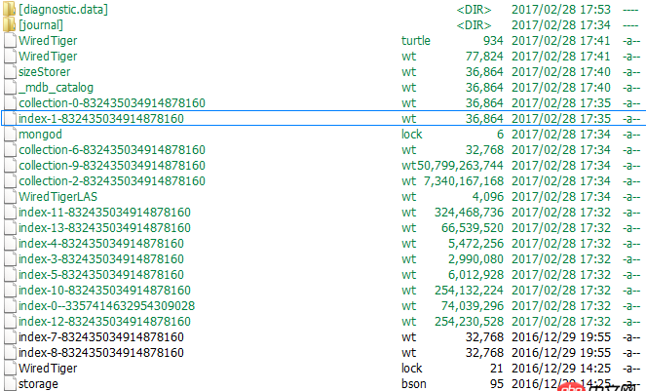This screenshot has height=391, width=646.
Task: Click file icon beside collection-9-83243503491487816​0
Action: pos(10,166)
